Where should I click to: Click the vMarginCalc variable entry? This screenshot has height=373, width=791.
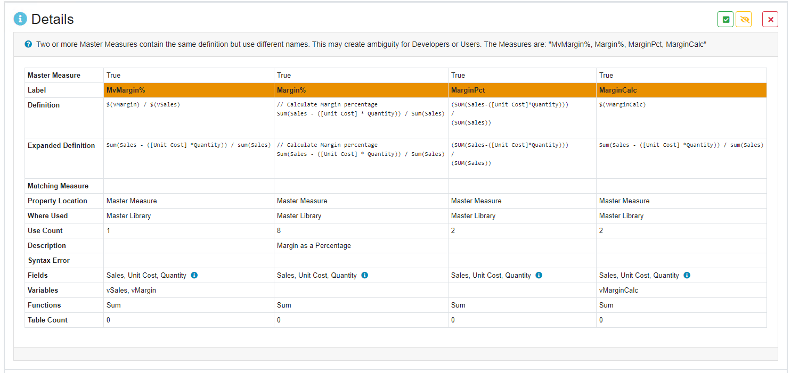pos(618,291)
